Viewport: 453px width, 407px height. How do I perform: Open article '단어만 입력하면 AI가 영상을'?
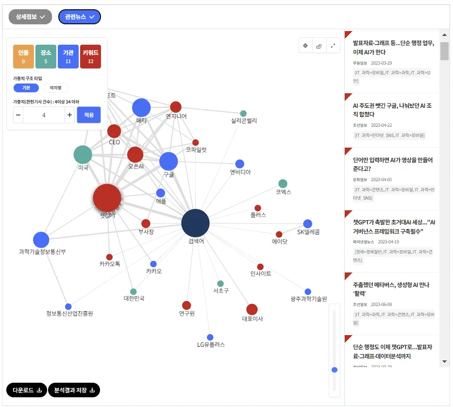pyautogui.click(x=393, y=164)
